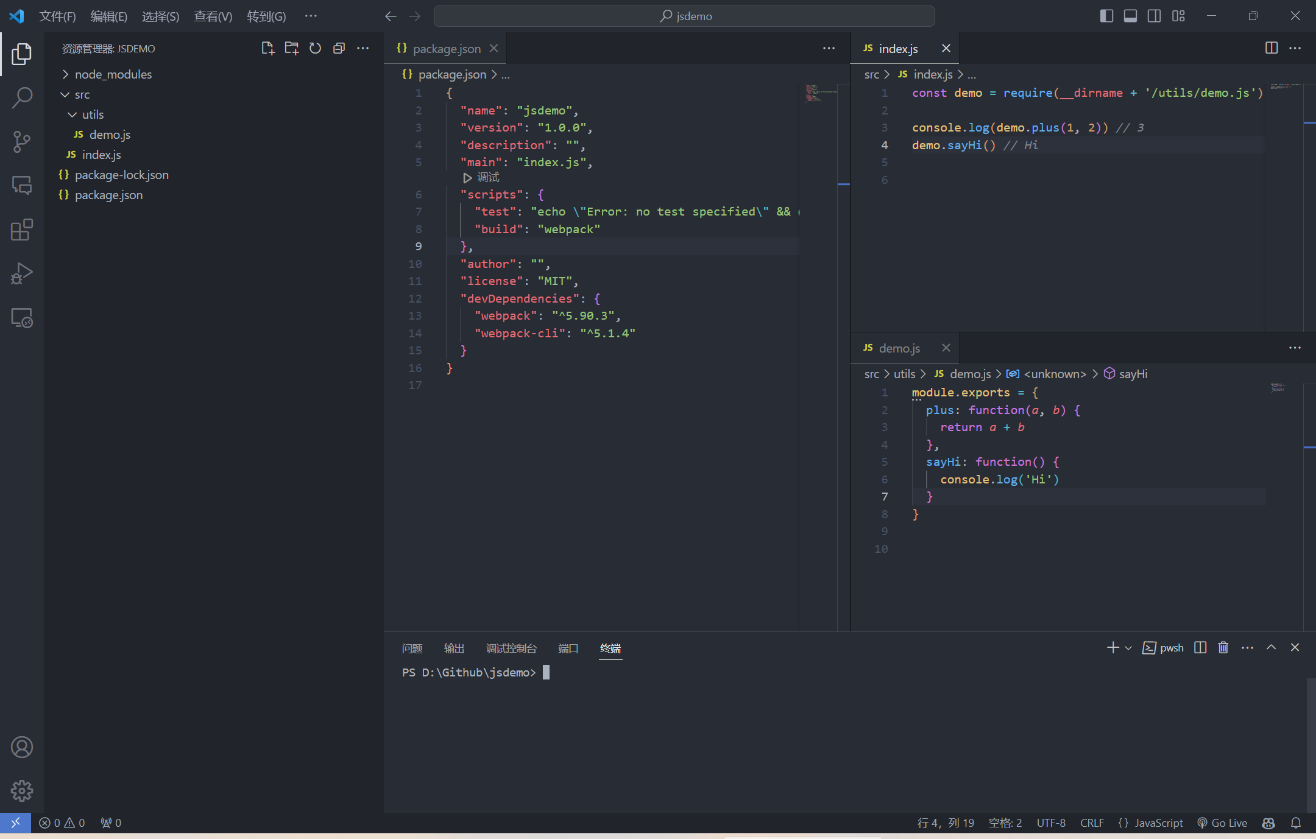Click the New File icon in explorer
Viewport: 1316px width, 839px height.
(x=267, y=48)
